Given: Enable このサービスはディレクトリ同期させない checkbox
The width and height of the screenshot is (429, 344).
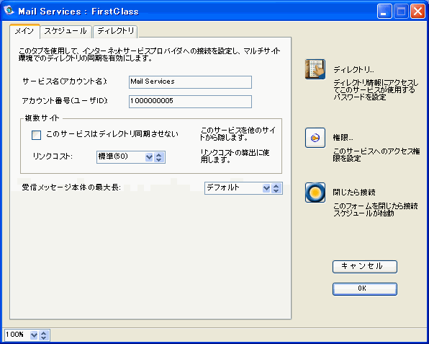Looking at the screenshot, I should (37, 135).
